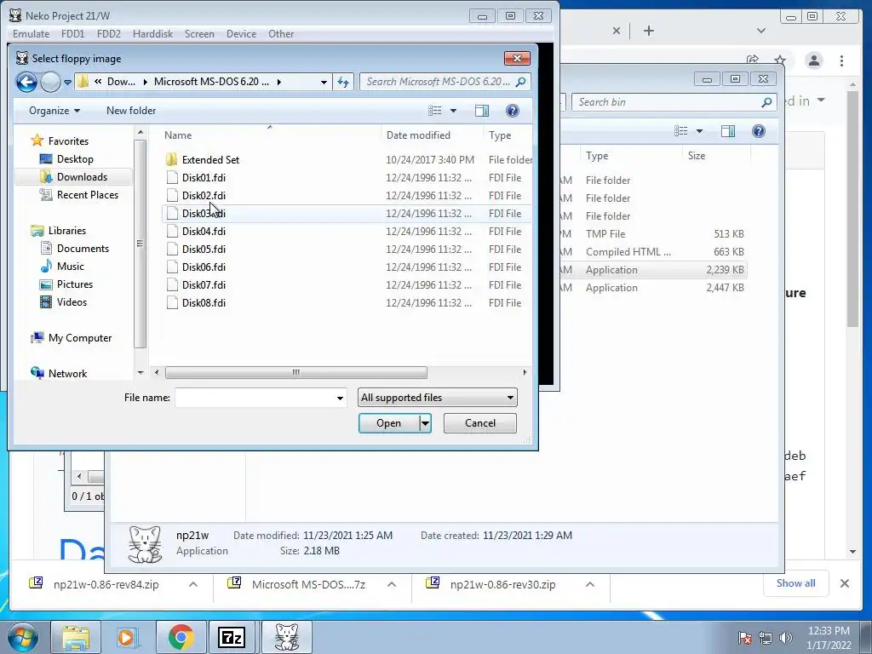The height and width of the screenshot is (654, 872).
Task: Click the magnifier icon in the dialog search box
Action: click(x=521, y=82)
